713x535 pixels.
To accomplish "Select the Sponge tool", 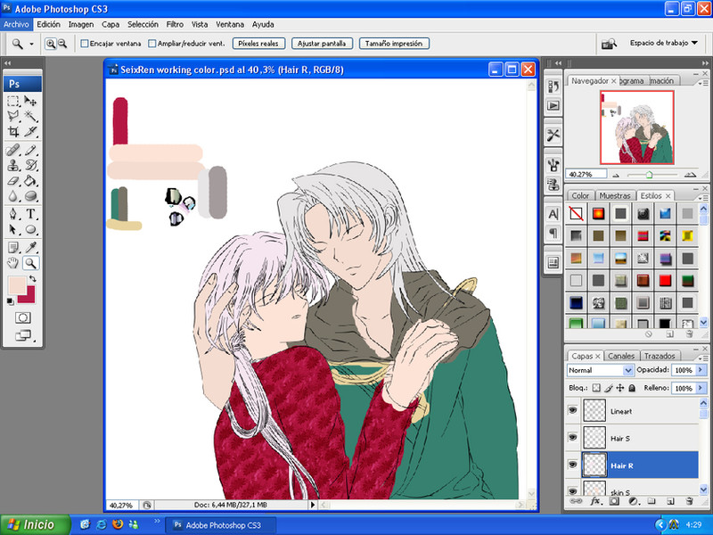I will click(x=30, y=196).
